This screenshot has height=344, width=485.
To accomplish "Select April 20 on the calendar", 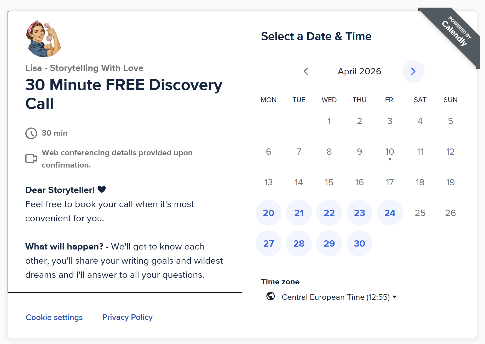I will pos(268,213).
